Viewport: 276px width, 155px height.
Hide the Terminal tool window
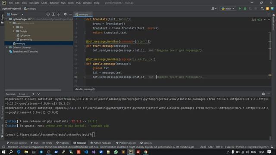(269, 94)
